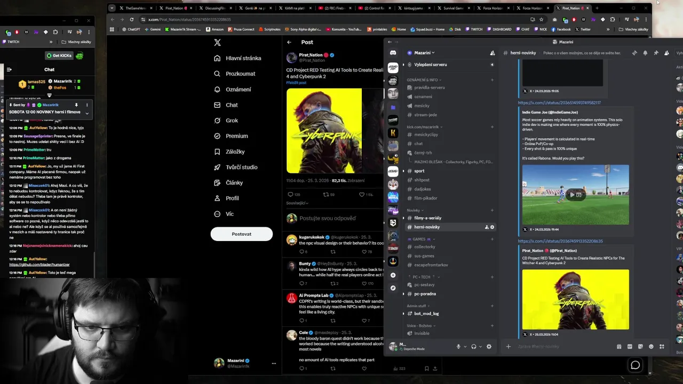Open the filmy-a-seriály channel
The width and height of the screenshot is (683, 384).
pyautogui.click(x=427, y=218)
